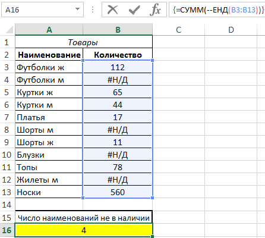This screenshot has height=238, width=265.
Task: Click #Н/Д cell next to Жилеты м
Action: pos(118,180)
